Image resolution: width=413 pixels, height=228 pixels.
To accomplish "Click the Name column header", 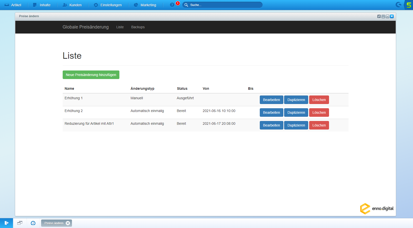I will tap(69, 88).
